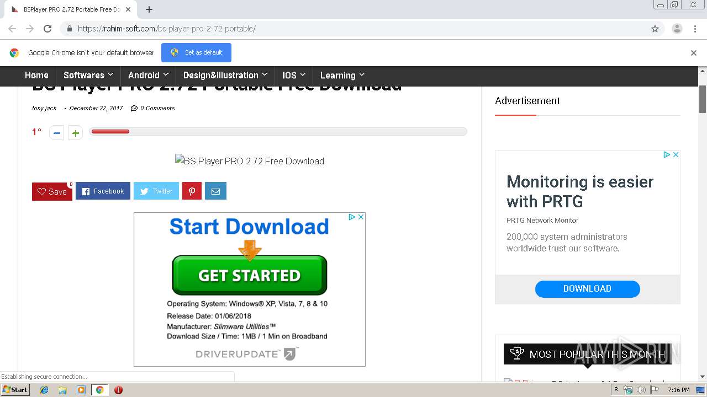
Task: Click the vertical scrollbar thumb
Action: (703, 99)
